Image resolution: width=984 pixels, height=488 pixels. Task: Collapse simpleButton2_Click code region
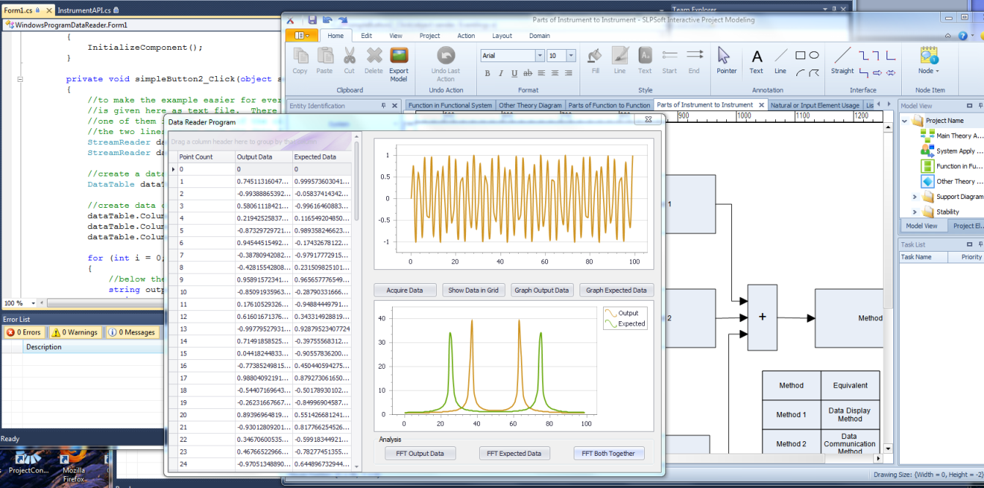tap(21, 79)
